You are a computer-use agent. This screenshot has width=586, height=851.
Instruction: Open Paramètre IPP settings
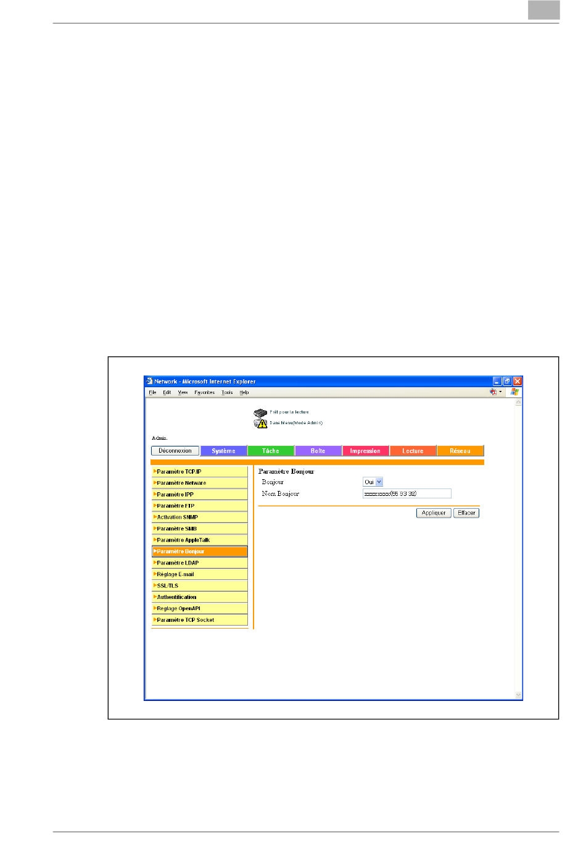pos(200,495)
